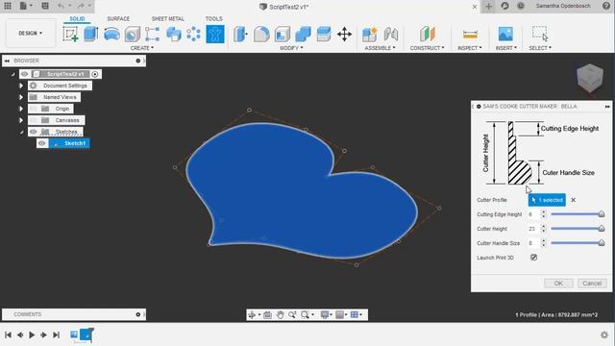This screenshot has height=346, width=615.
Task: Click the Cutting Edge Height slider handle
Action: tap(602, 214)
